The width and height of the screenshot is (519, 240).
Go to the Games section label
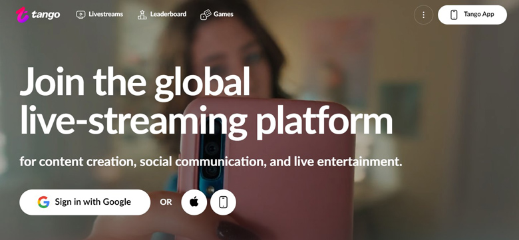[x=224, y=14]
